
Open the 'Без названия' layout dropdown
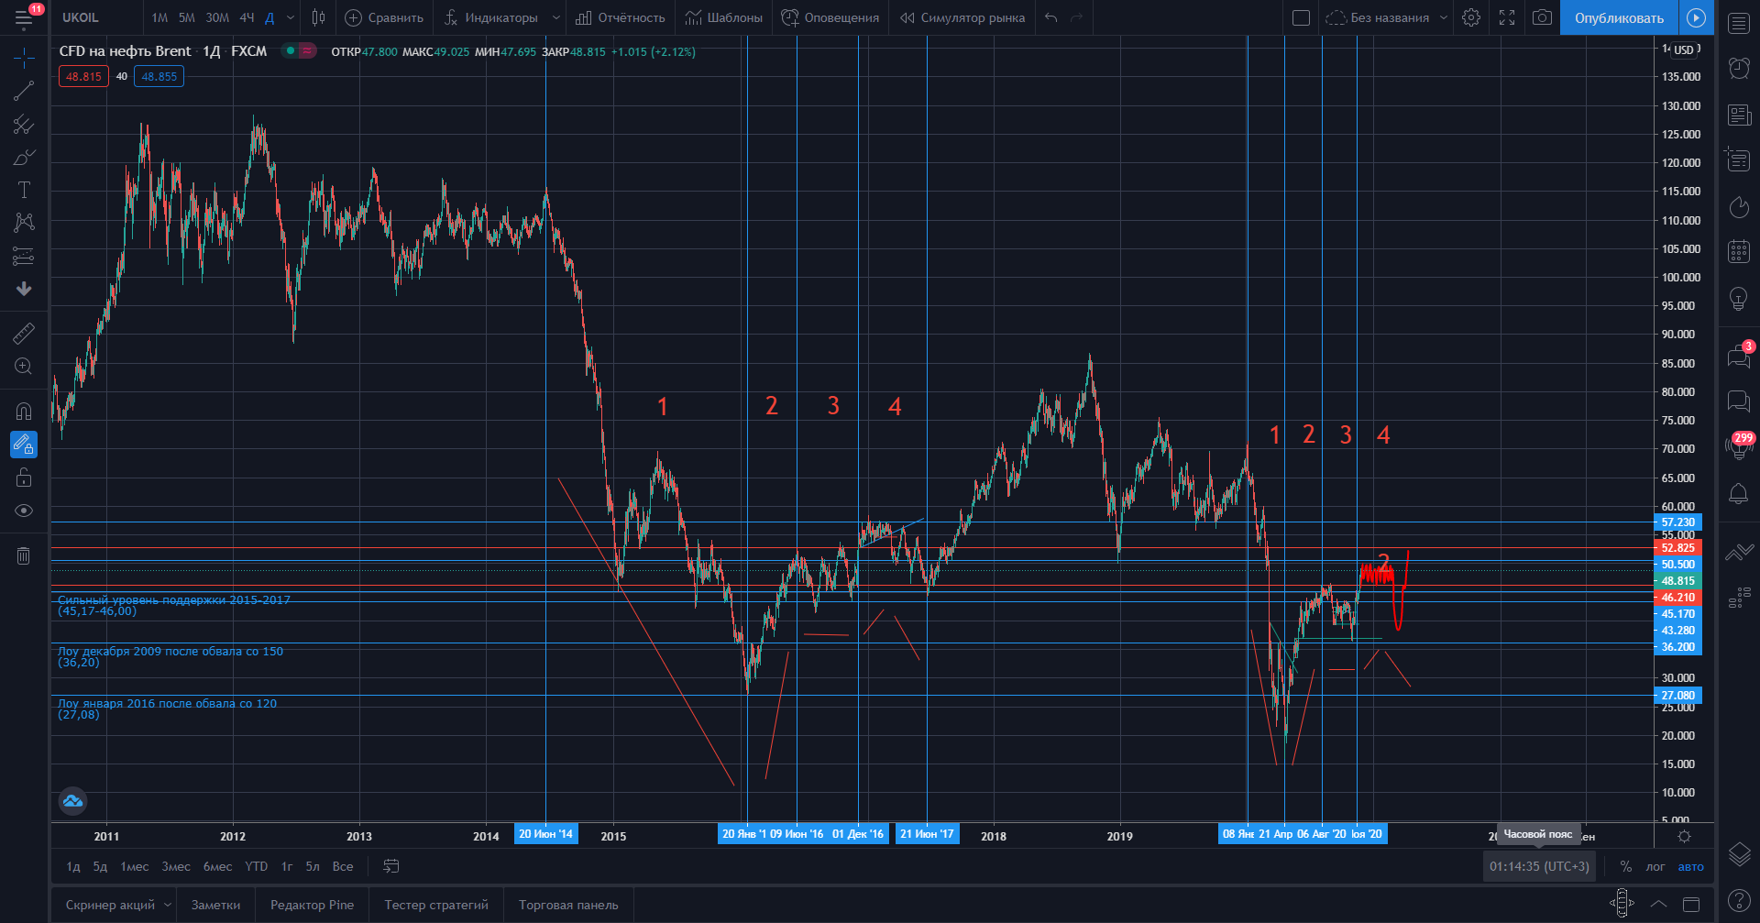(1444, 17)
